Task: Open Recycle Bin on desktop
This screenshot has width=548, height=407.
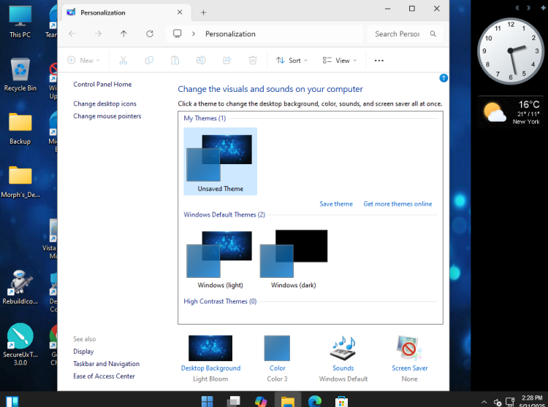Action: pos(20,75)
